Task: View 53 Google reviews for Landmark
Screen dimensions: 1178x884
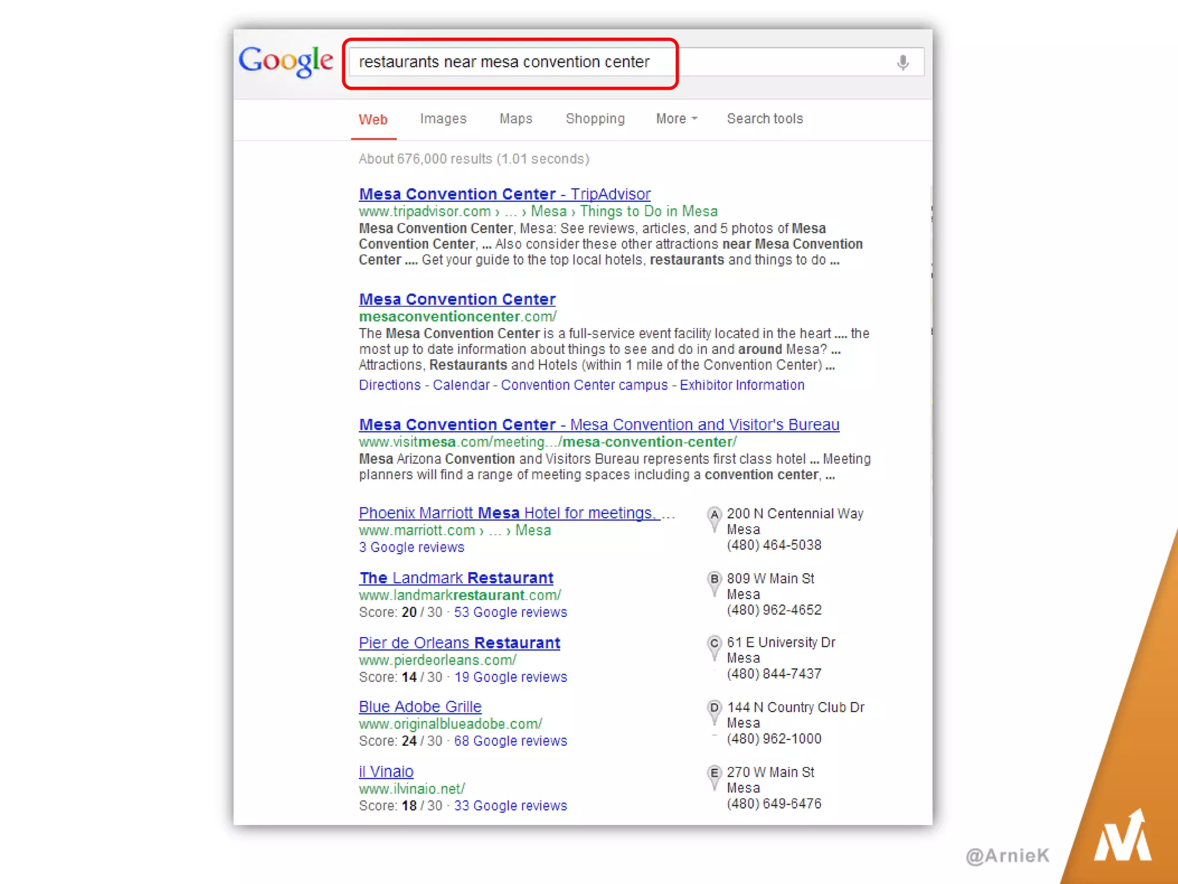Action: point(510,612)
